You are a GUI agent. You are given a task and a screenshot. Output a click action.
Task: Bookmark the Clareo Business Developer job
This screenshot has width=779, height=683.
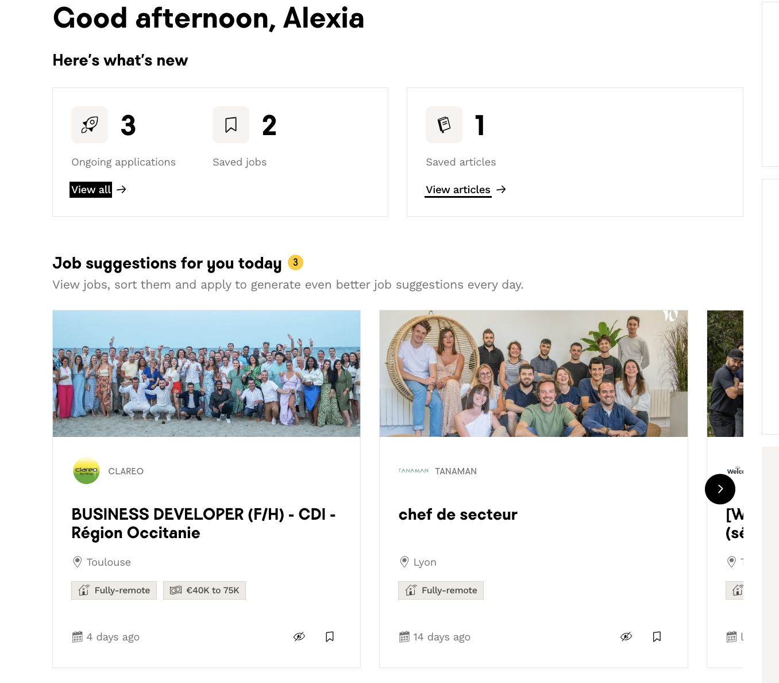click(x=330, y=636)
